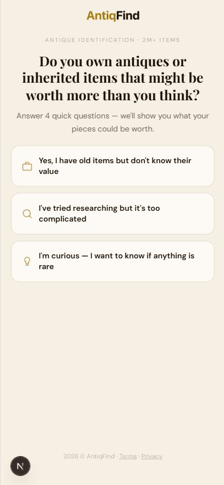Screen dimensions: 224x485
Task: Click the "2M+ ITEMS" label text
Action: [161, 40]
